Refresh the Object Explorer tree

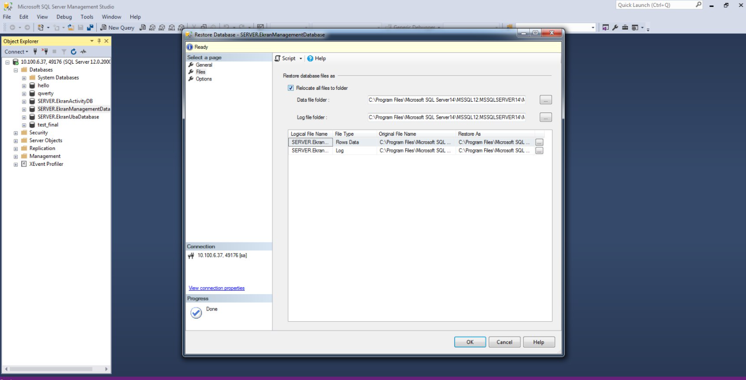74,52
